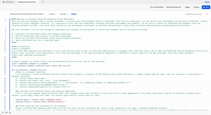This screenshot has height=115, width=211.
Task: Switch to the Getting Started with Snowpark tab
Action: [x=27, y=2]
